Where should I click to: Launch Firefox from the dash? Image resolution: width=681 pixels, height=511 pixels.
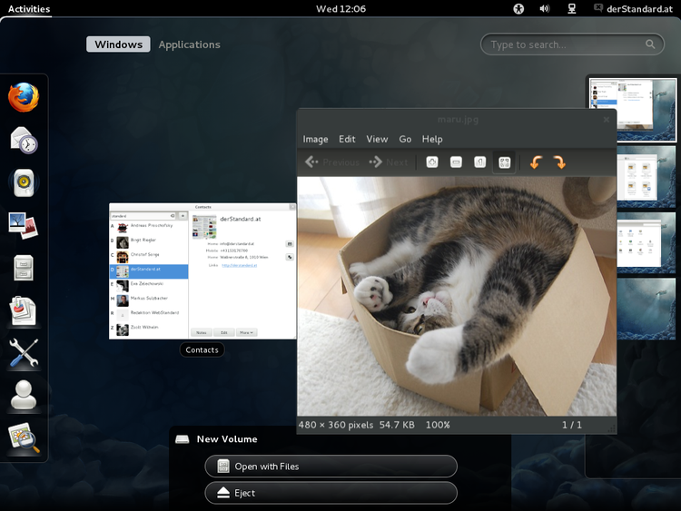coord(24,97)
